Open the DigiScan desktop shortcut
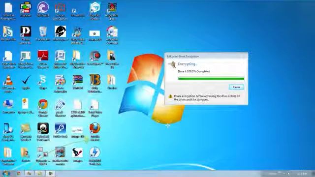The width and height of the screenshot is (315, 177). [x=26, y=9]
